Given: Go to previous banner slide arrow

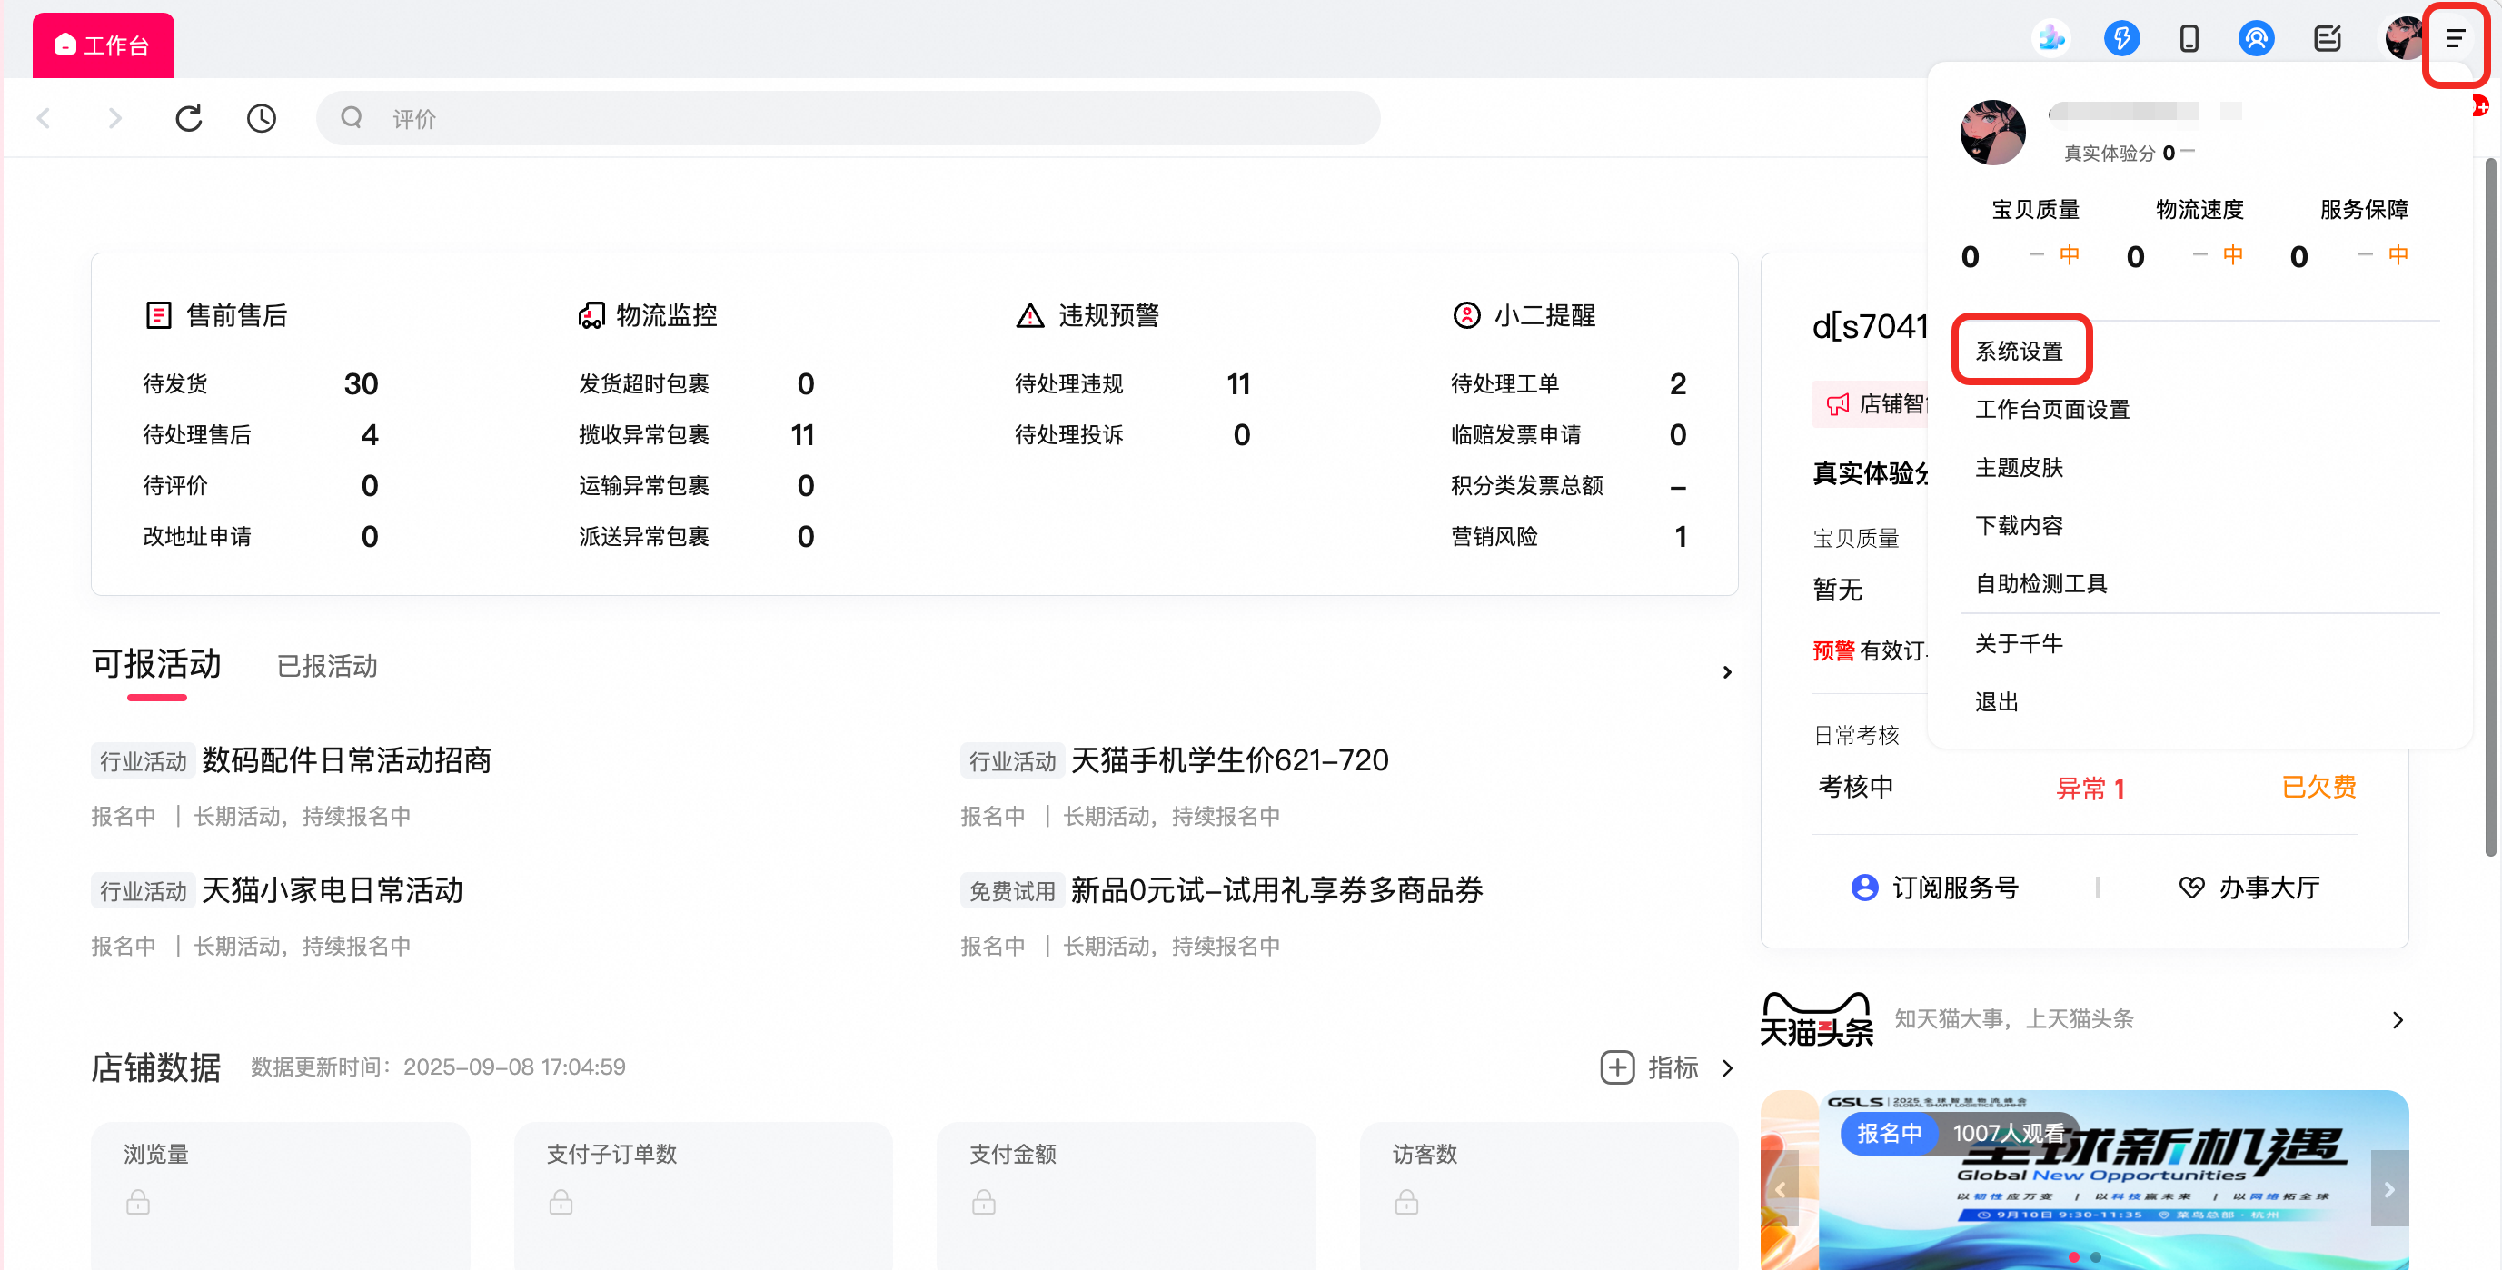Looking at the screenshot, I should point(1781,1188).
